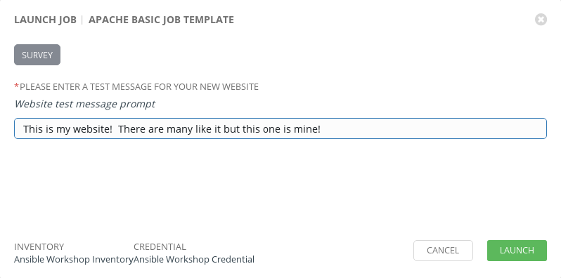Screen dimensions: 561x278
Task: Click the INVENTORY label
Action: tap(39, 247)
